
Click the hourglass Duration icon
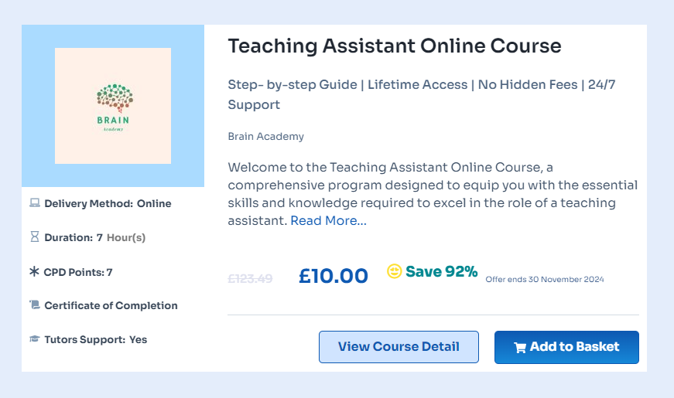34,237
